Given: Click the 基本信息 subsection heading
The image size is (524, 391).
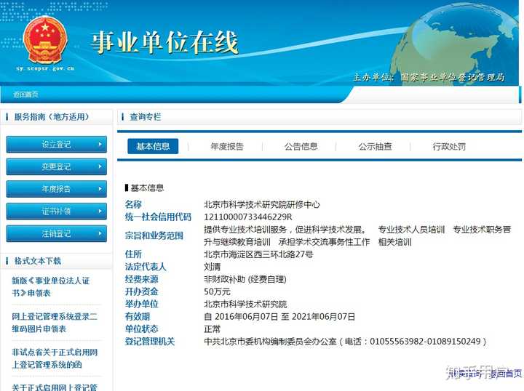Looking at the screenshot, I should [147, 188].
